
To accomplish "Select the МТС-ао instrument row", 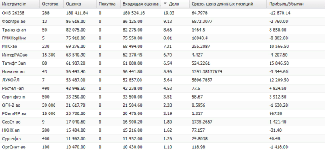I will coord(162,47).
